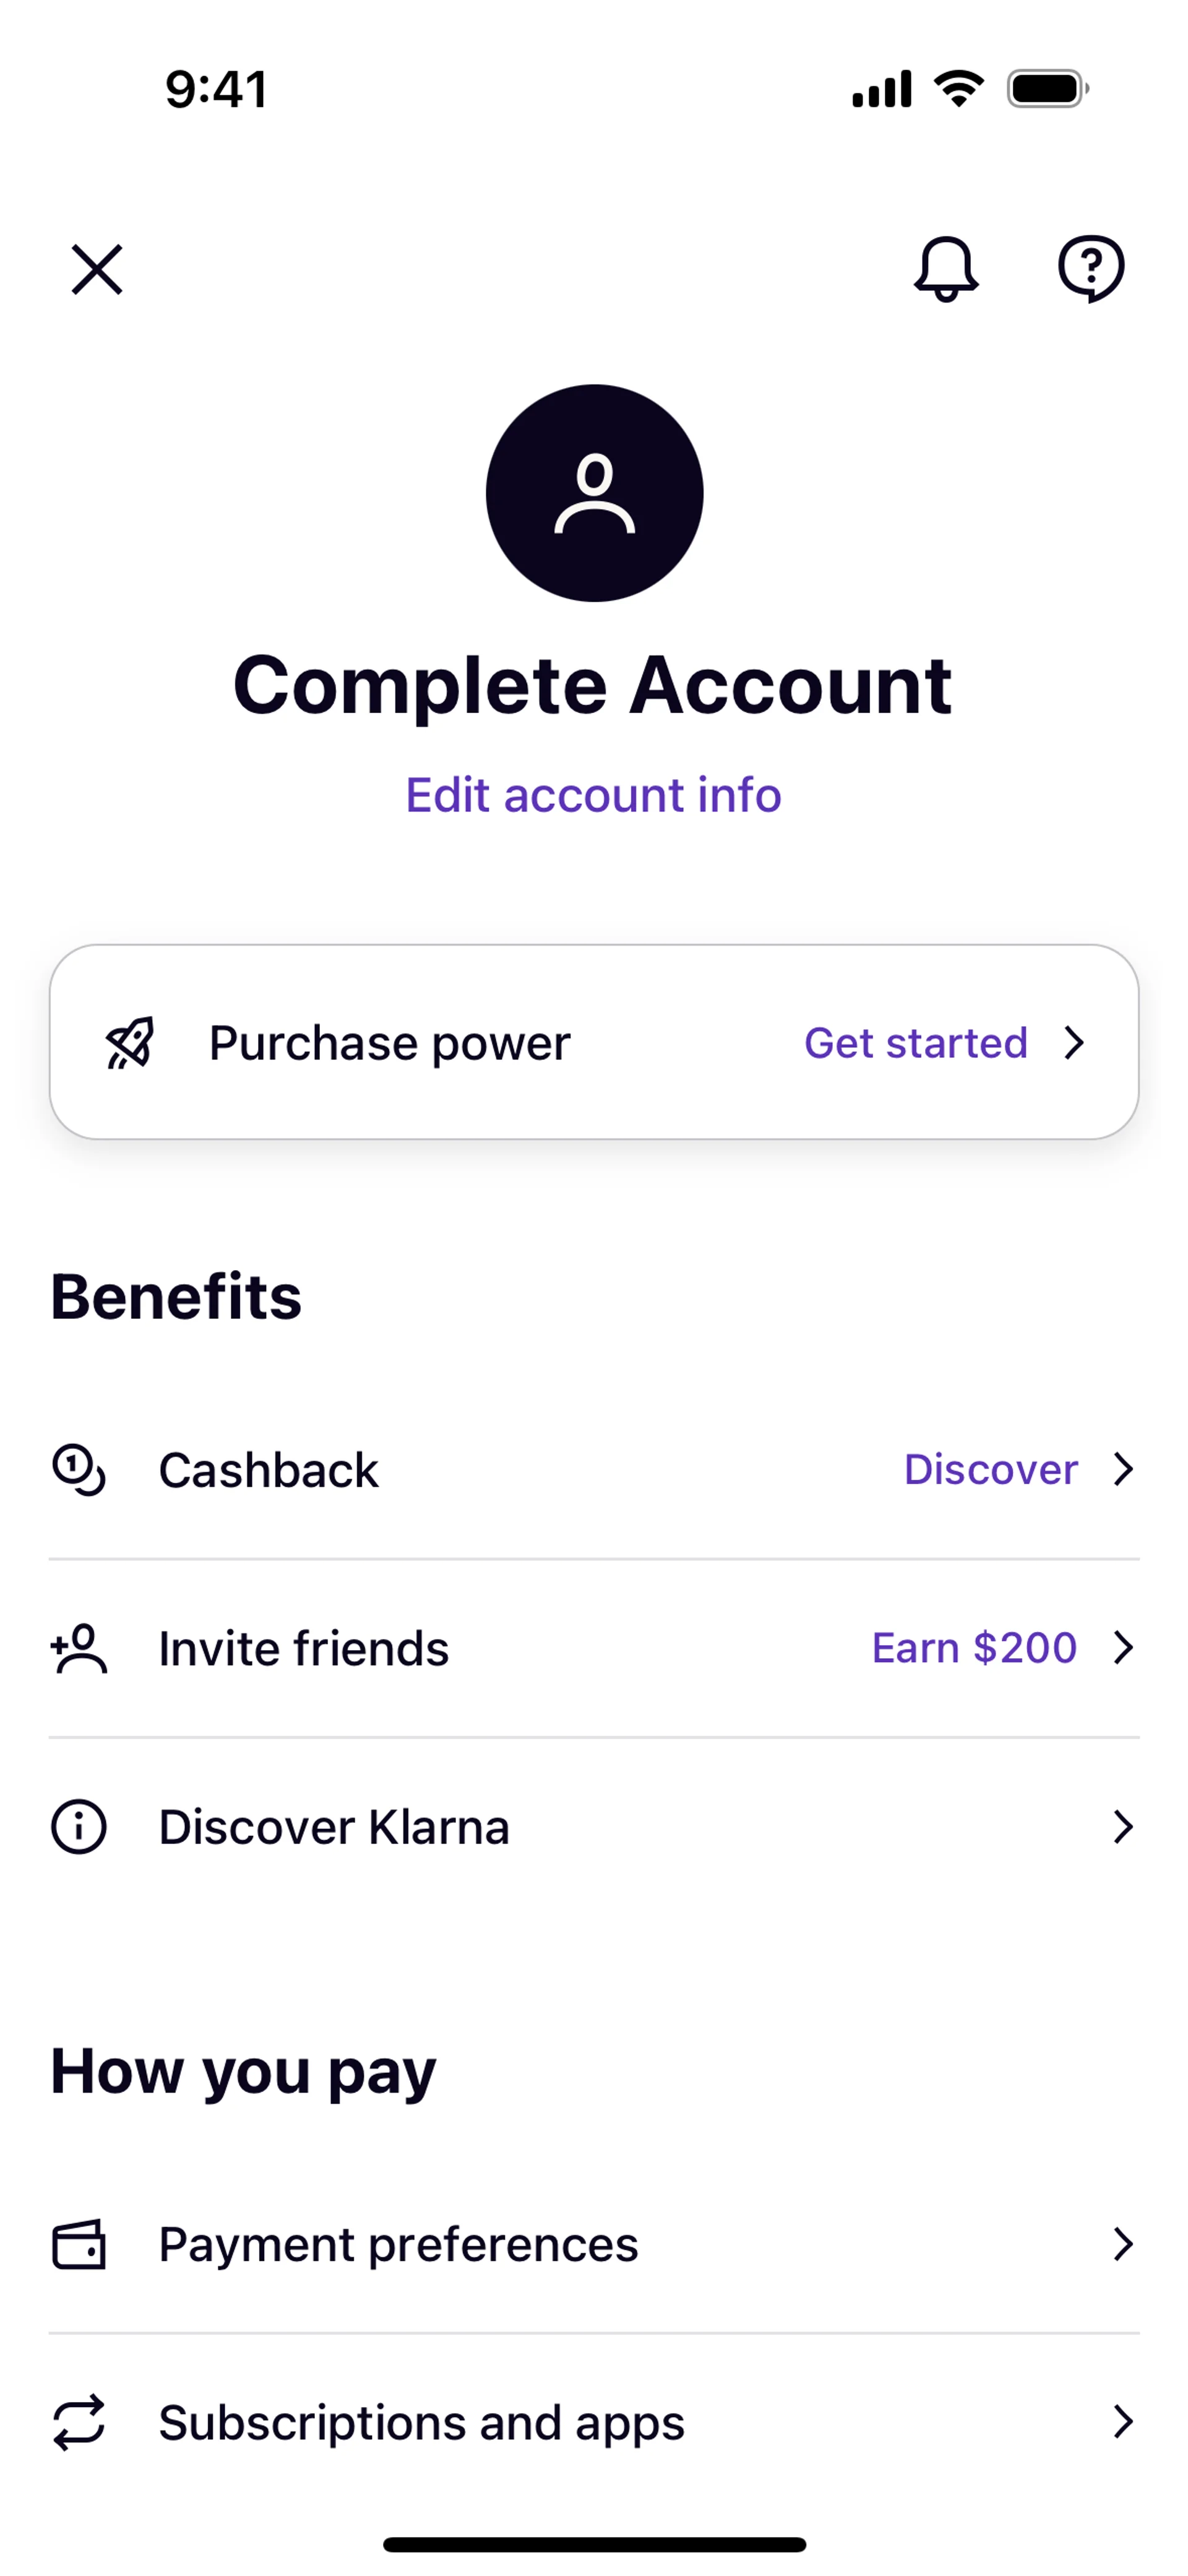The width and height of the screenshot is (1188, 2576).
Task: Close the account screen with X
Action: coord(97,269)
